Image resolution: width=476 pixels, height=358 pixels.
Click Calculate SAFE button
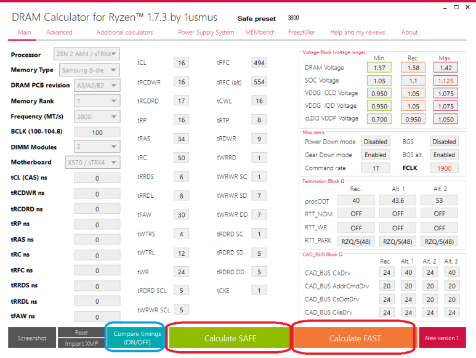click(230, 338)
